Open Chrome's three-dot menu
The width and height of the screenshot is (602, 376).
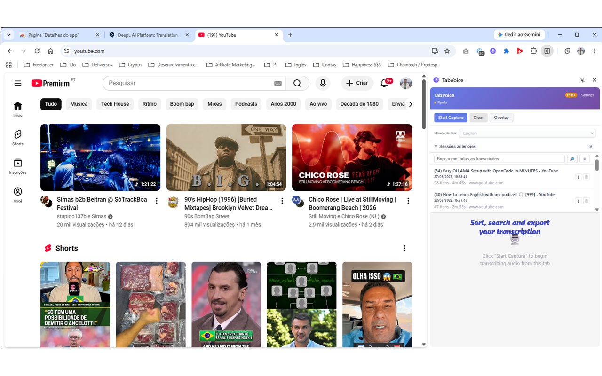pyautogui.click(x=594, y=51)
